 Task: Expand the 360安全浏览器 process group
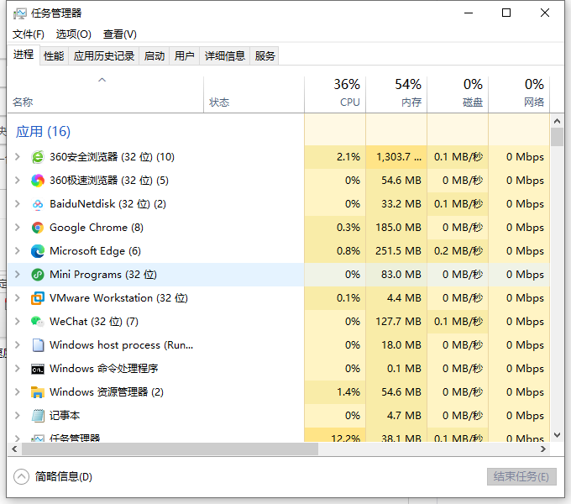coord(18,157)
